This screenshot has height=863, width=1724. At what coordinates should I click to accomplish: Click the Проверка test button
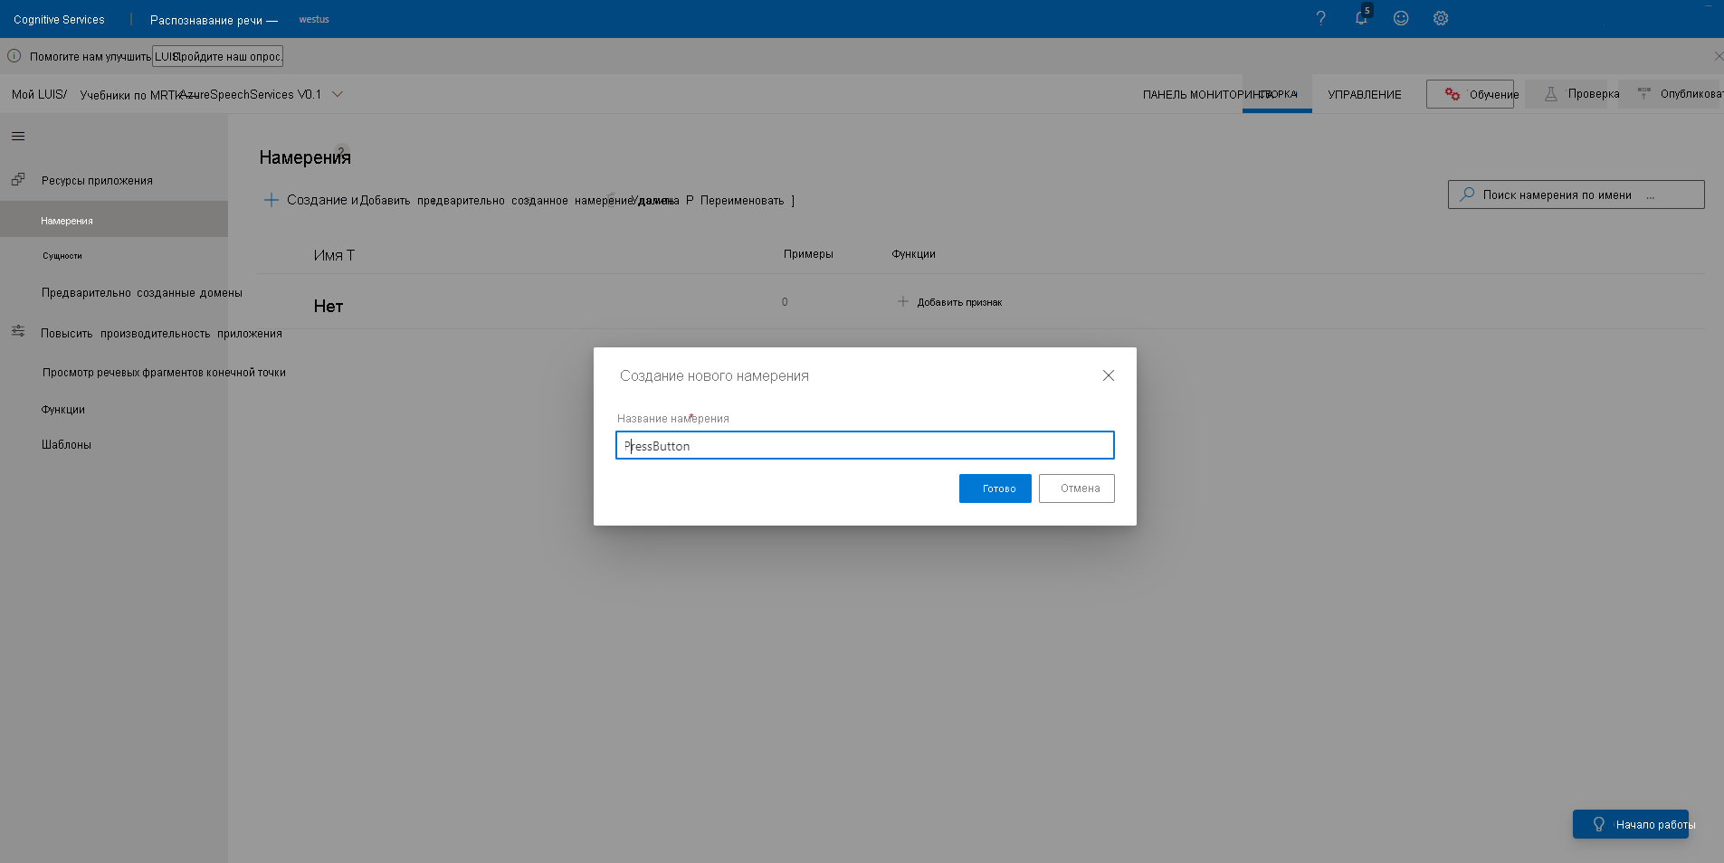coord(1567,94)
